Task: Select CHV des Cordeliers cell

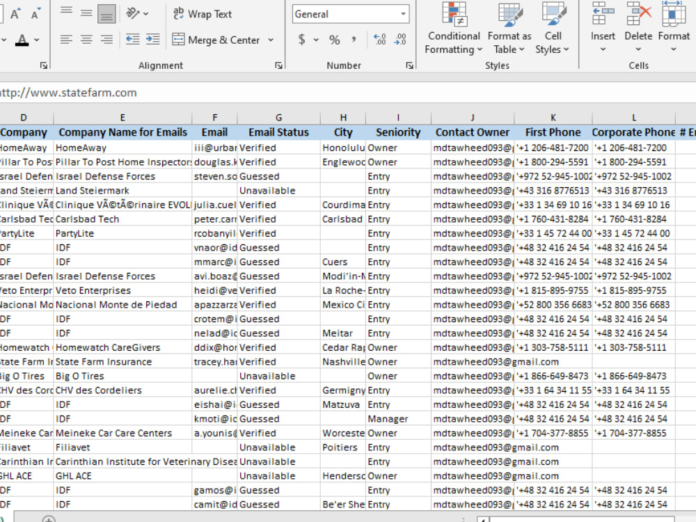Action: tap(122, 390)
